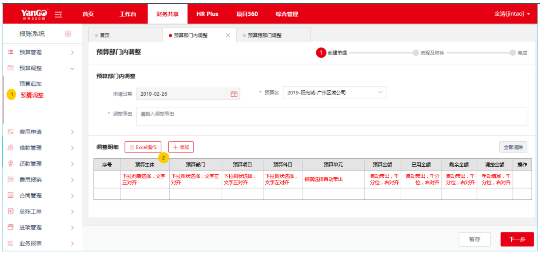
Task: Click the 费用申请 sidebar icon
Action: pyautogui.click(x=10, y=132)
